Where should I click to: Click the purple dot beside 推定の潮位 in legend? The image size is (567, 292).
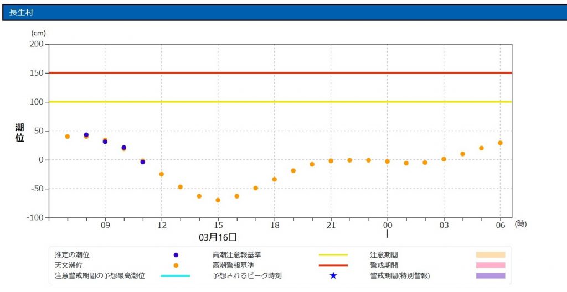176,255
